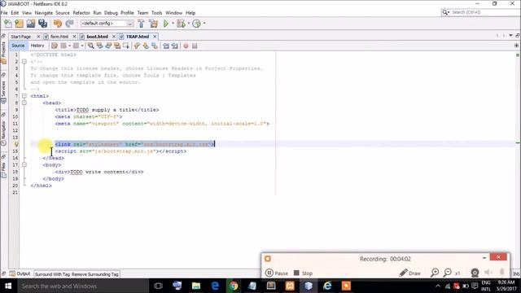Open the Navigate menu

point(43,13)
